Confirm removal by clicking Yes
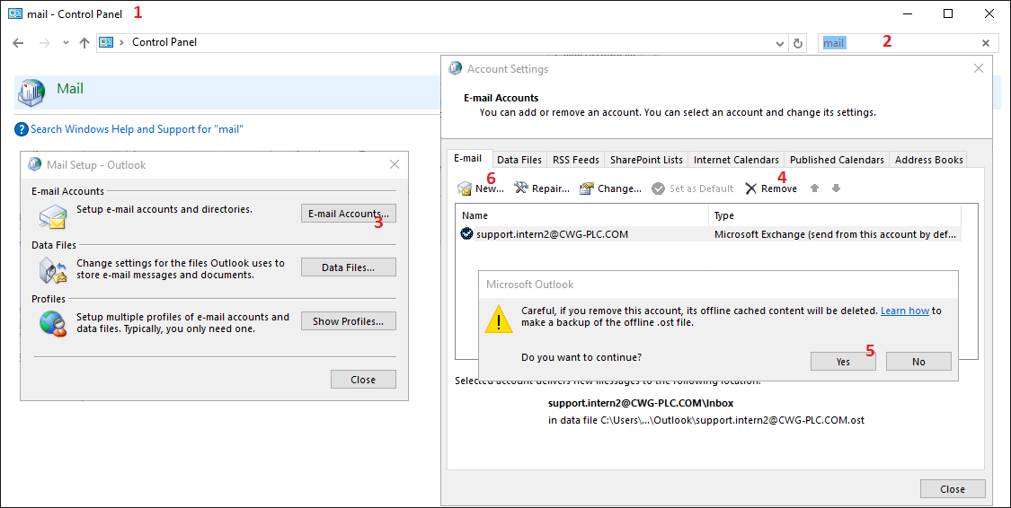Screen dimensions: 1011x508 [x=843, y=362]
